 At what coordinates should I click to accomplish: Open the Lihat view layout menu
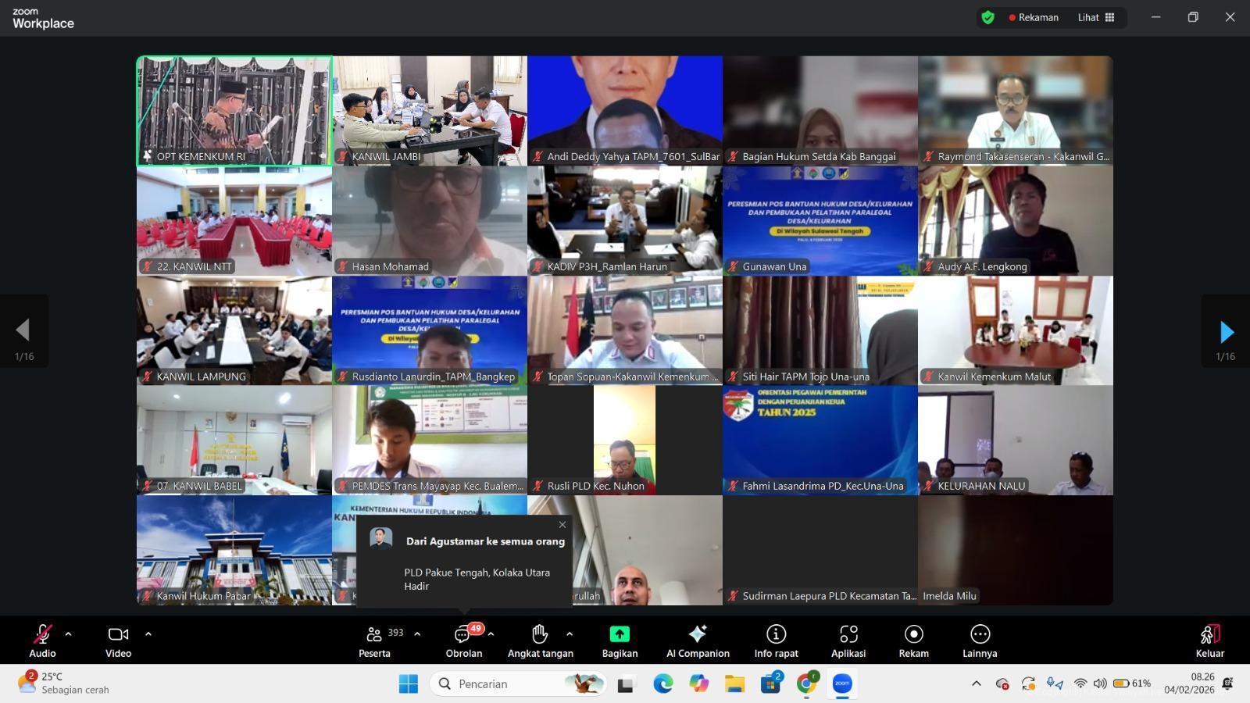tap(1096, 17)
